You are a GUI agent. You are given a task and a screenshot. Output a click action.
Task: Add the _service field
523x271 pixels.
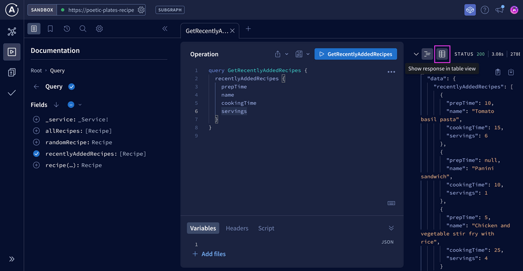pyautogui.click(x=37, y=119)
